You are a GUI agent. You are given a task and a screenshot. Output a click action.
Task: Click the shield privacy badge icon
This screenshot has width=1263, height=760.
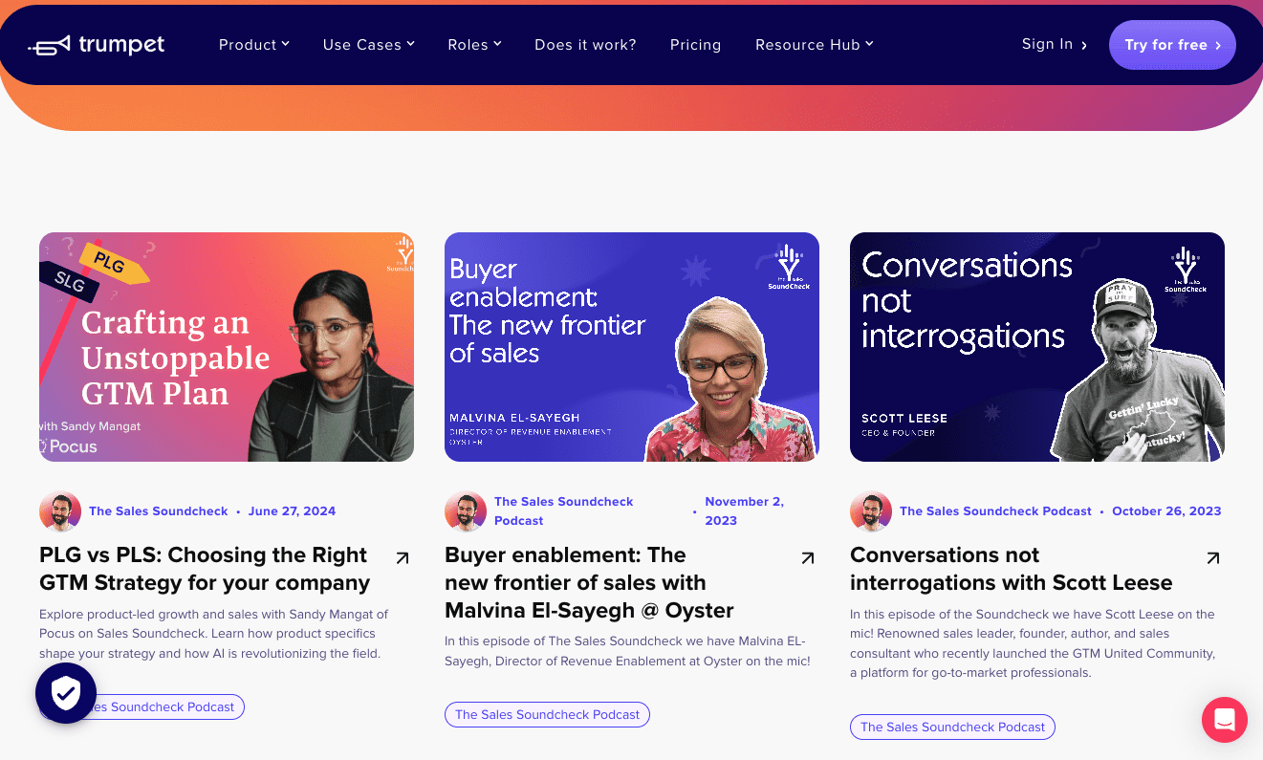(66, 693)
